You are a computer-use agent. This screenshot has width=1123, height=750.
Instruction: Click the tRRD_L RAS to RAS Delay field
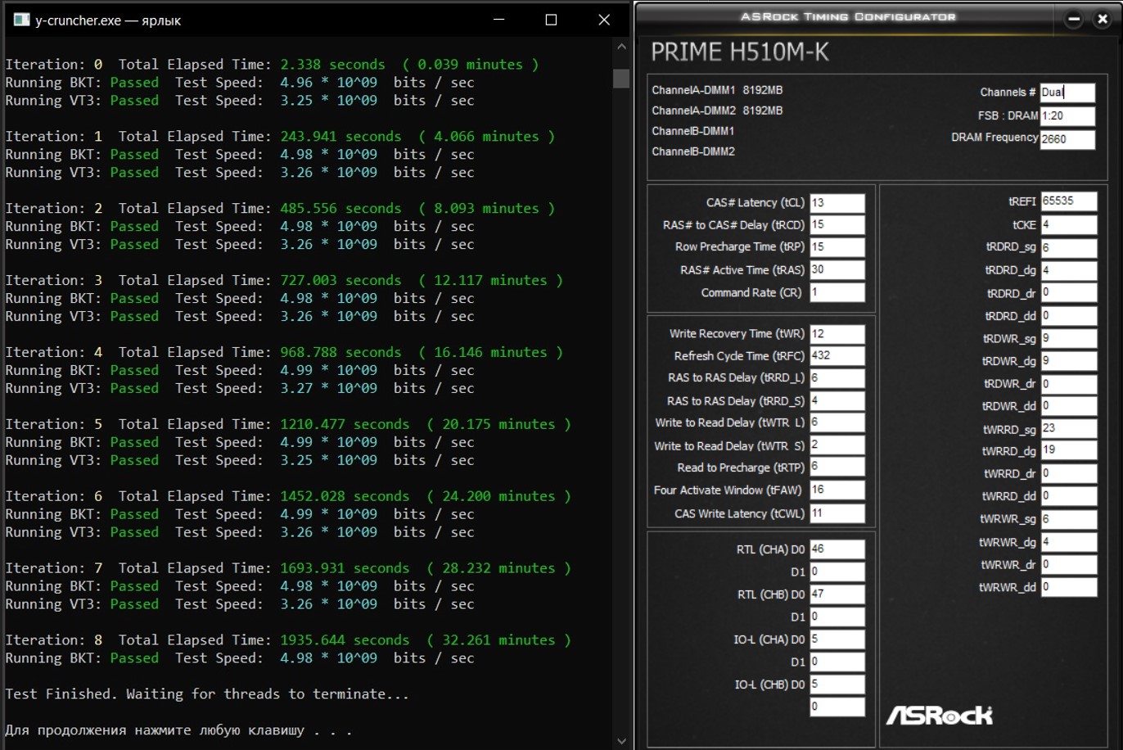tap(837, 378)
